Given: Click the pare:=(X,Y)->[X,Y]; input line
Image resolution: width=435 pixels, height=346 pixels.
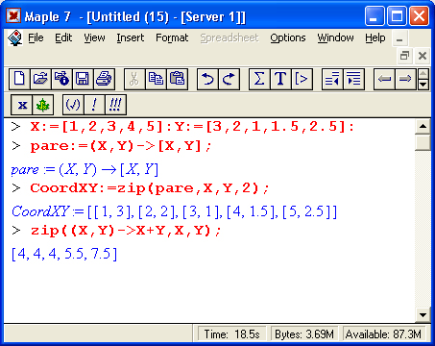Looking at the screenshot, I should [x=121, y=146].
